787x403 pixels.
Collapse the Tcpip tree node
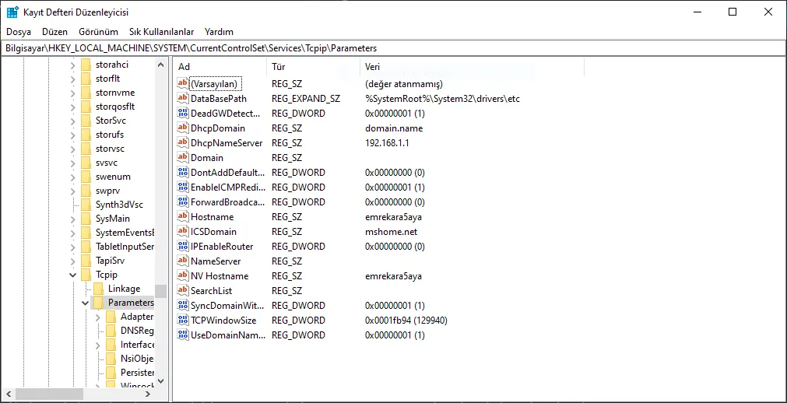(x=72, y=275)
